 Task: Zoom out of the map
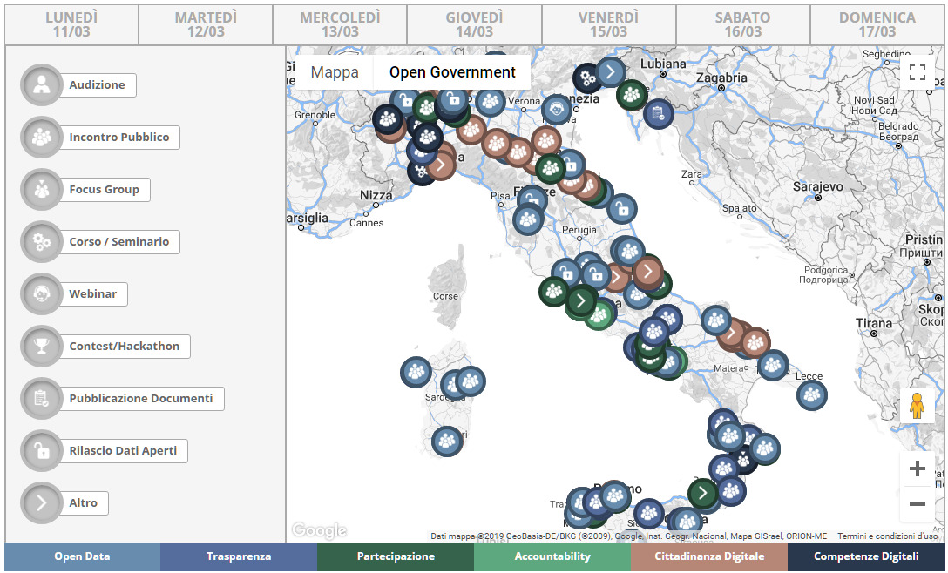click(918, 504)
